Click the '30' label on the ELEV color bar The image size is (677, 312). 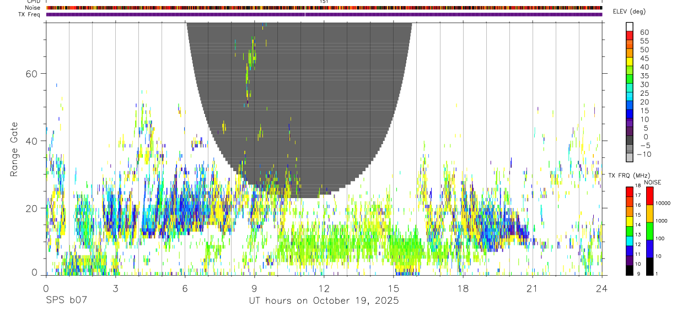tap(644, 85)
